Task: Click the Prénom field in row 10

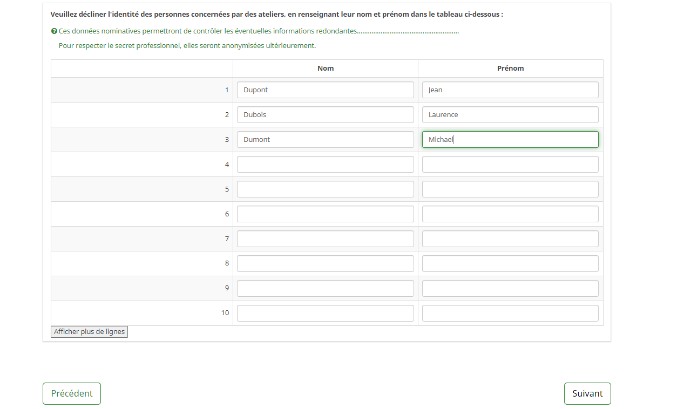Action: click(x=510, y=313)
